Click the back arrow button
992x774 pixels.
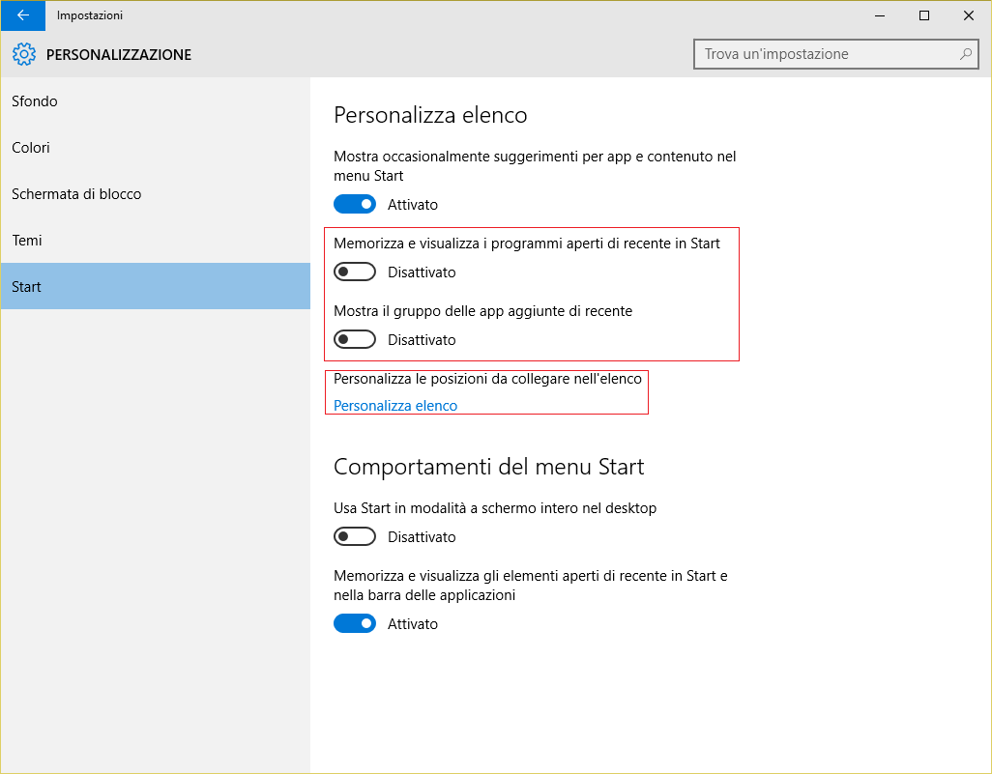(22, 15)
